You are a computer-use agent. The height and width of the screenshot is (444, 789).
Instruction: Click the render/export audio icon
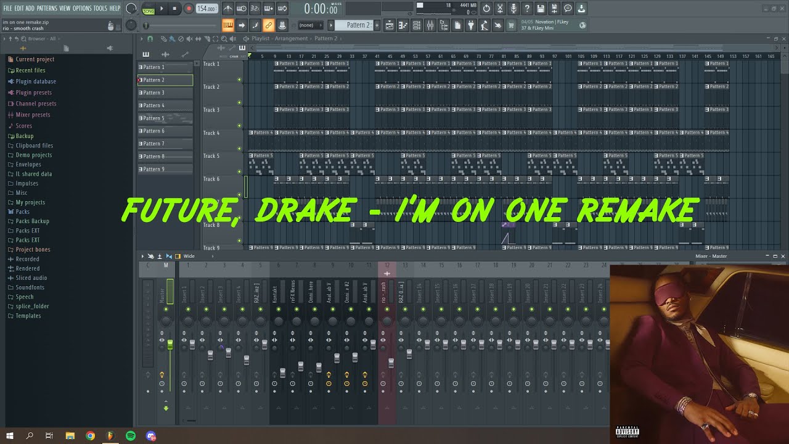554,9
